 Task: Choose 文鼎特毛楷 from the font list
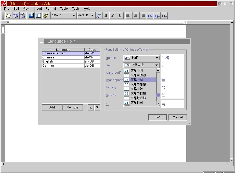click(x=140, y=98)
